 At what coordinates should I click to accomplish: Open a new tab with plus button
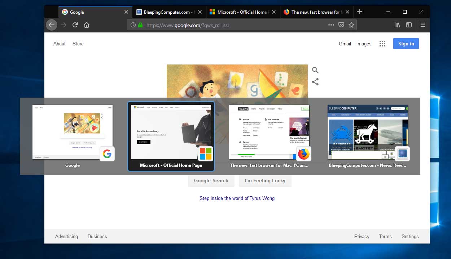(359, 12)
